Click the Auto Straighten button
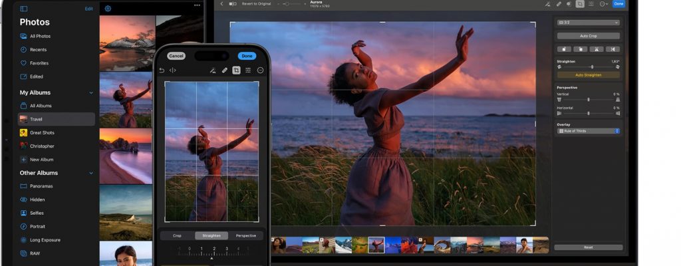 click(x=588, y=75)
